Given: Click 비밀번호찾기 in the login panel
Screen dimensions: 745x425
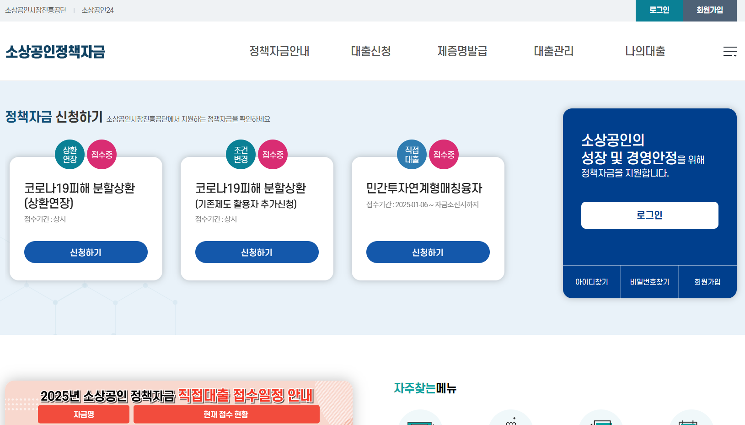Looking at the screenshot, I should [649, 282].
